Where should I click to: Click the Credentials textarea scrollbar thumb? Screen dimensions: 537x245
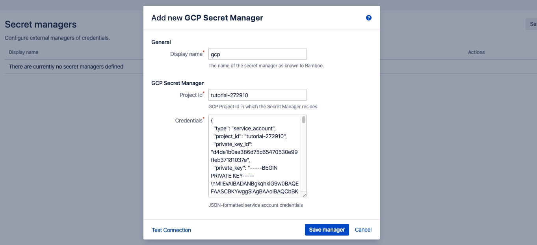click(304, 120)
